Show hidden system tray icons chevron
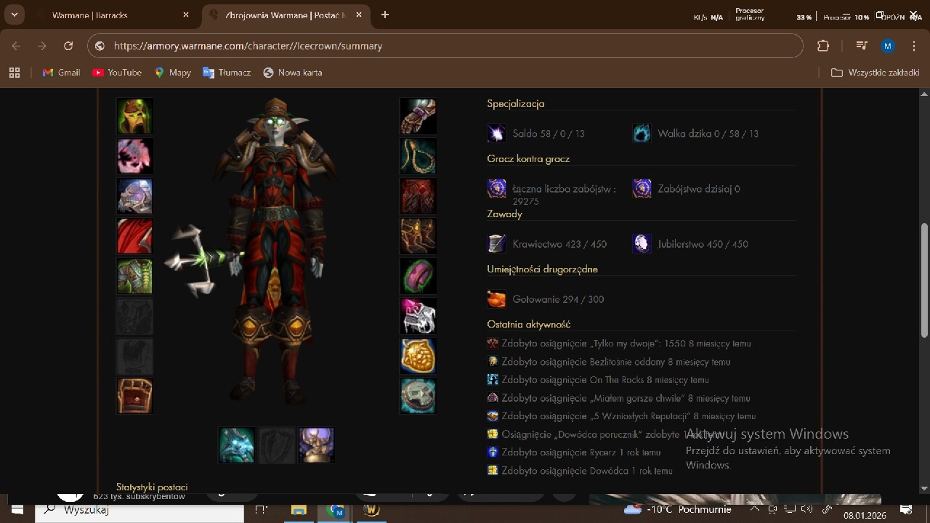930x523 pixels. click(755, 509)
